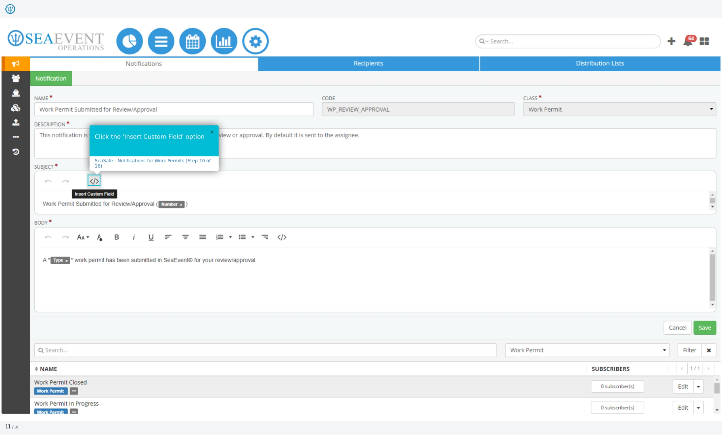The width and height of the screenshot is (722, 435).
Task: Close the Insert Custom Field tooltip popup
Action: (x=212, y=132)
